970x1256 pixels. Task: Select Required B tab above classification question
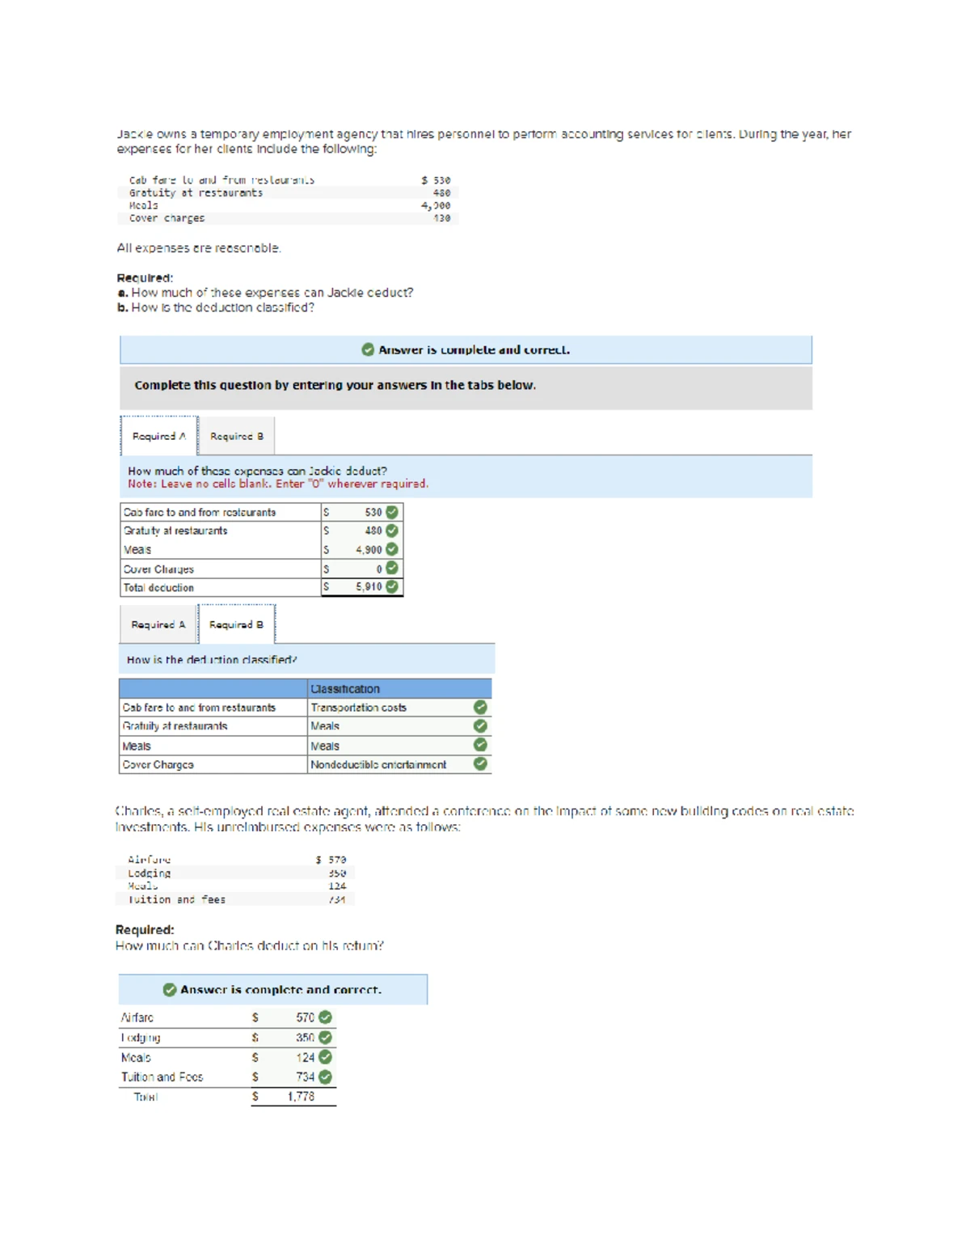[236, 624]
